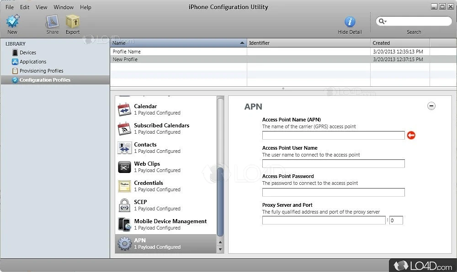Screen dimensions: 457x272
Task: Sort profiles by Name column header
Action: (x=178, y=43)
